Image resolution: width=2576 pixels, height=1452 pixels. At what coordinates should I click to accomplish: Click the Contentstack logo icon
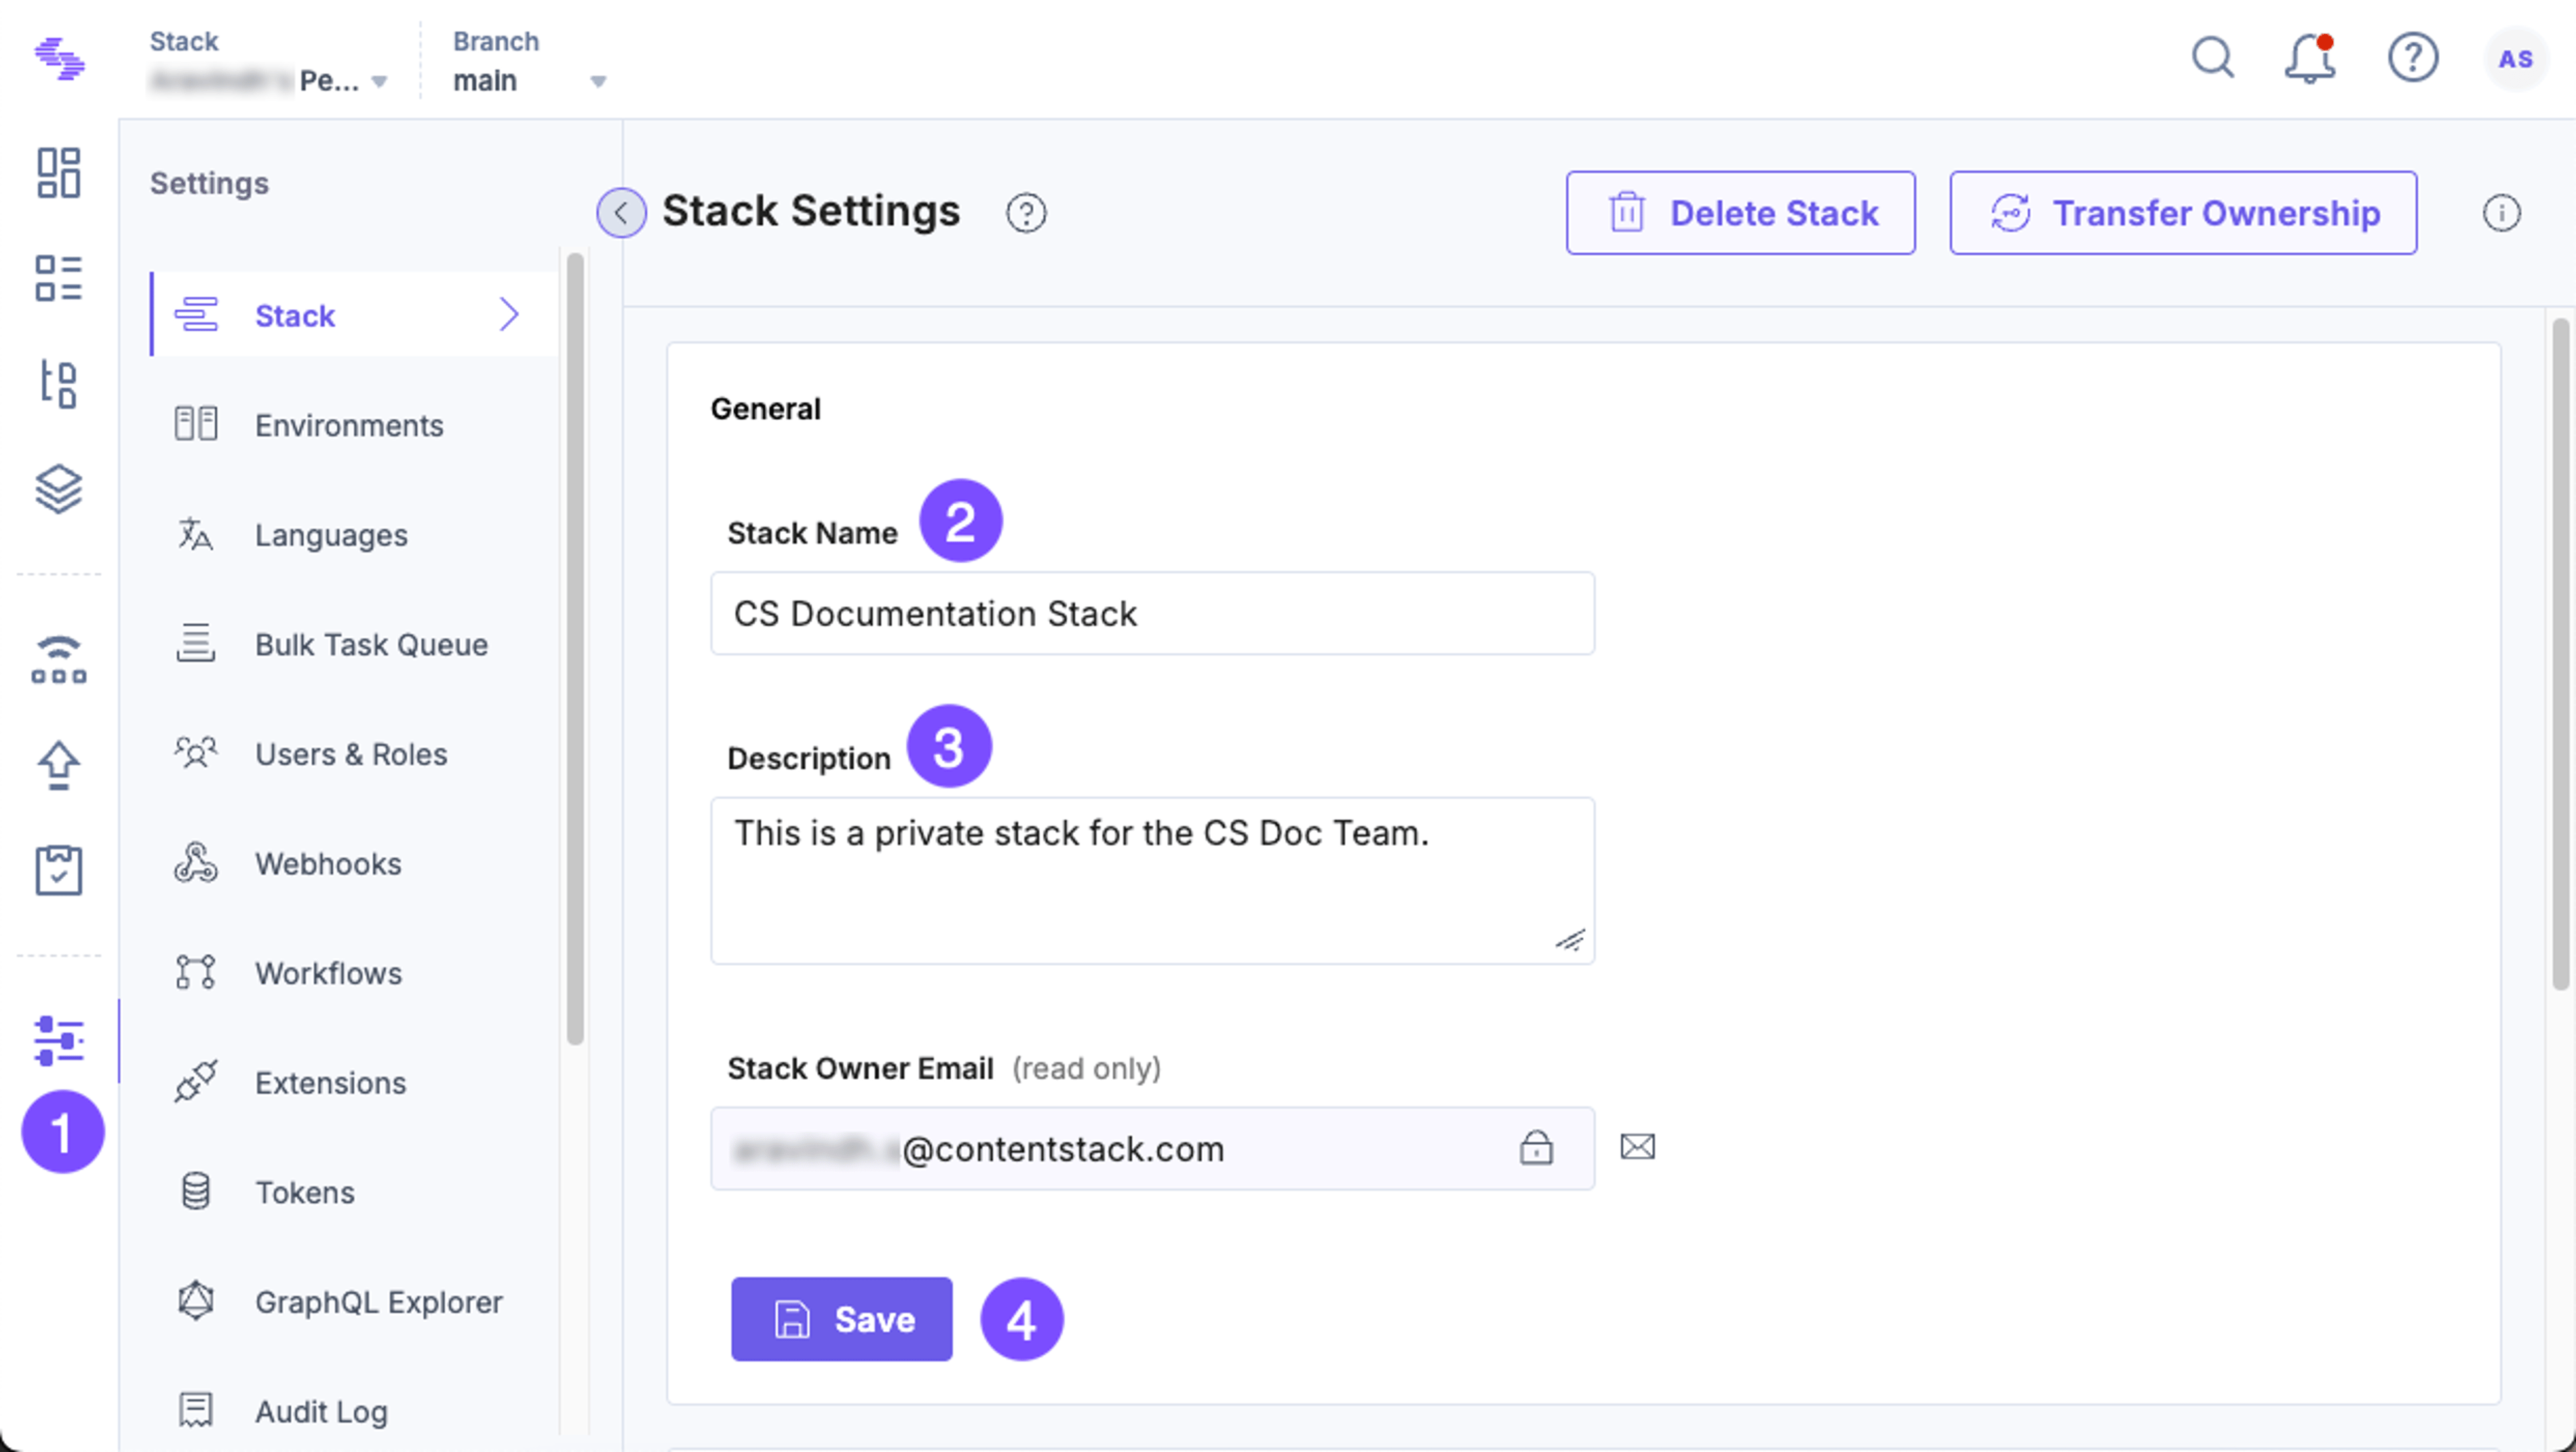59,58
